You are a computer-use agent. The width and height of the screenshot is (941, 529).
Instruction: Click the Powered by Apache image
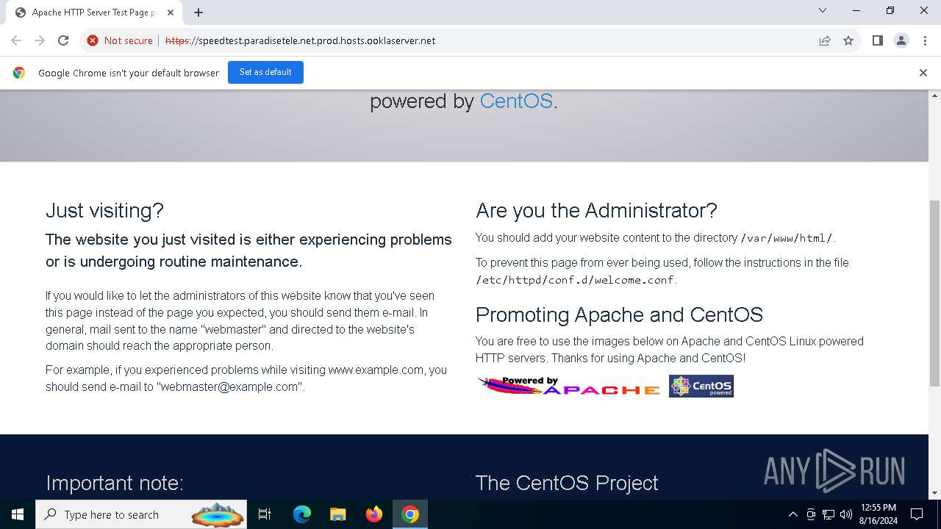(569, 386)
